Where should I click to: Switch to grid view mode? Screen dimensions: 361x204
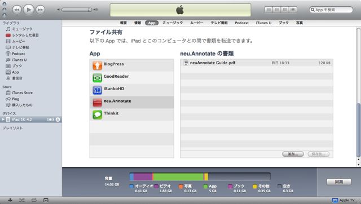(x=285, y=10)
